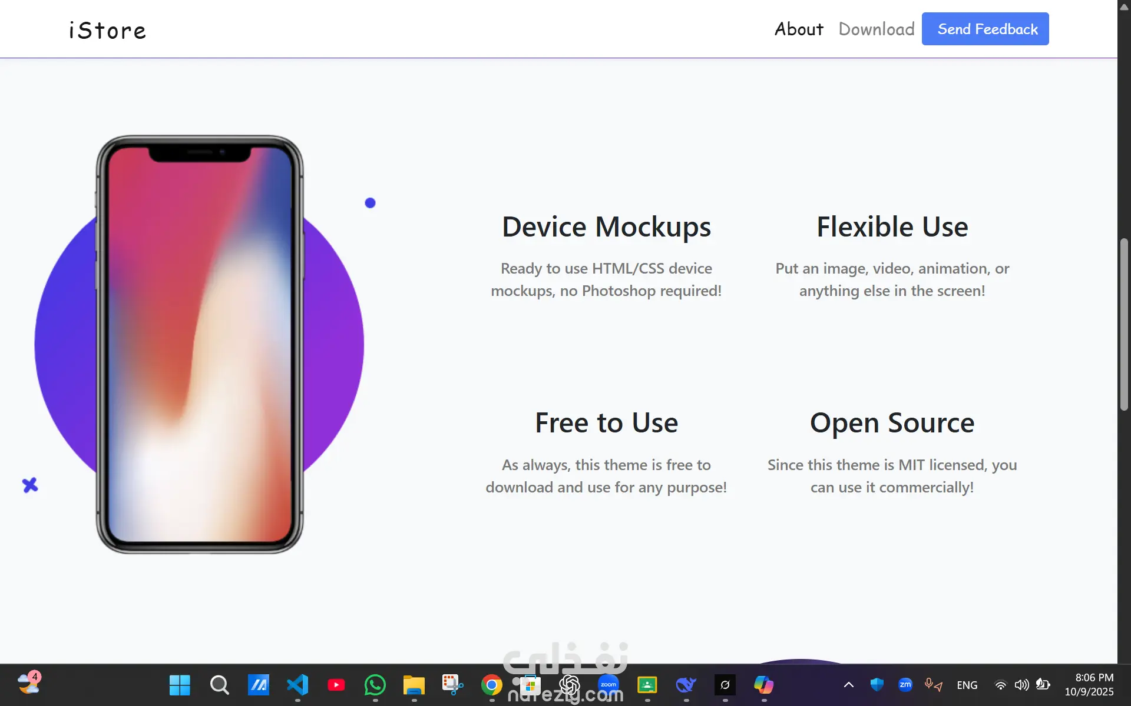Open the Zoom app in taskbar

pyautogui.click(x=609, y=685)
